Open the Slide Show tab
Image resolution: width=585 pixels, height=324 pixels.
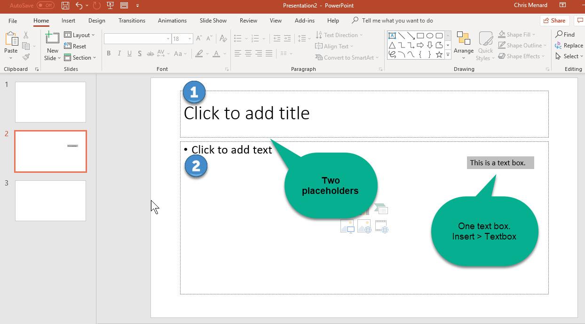213,20
